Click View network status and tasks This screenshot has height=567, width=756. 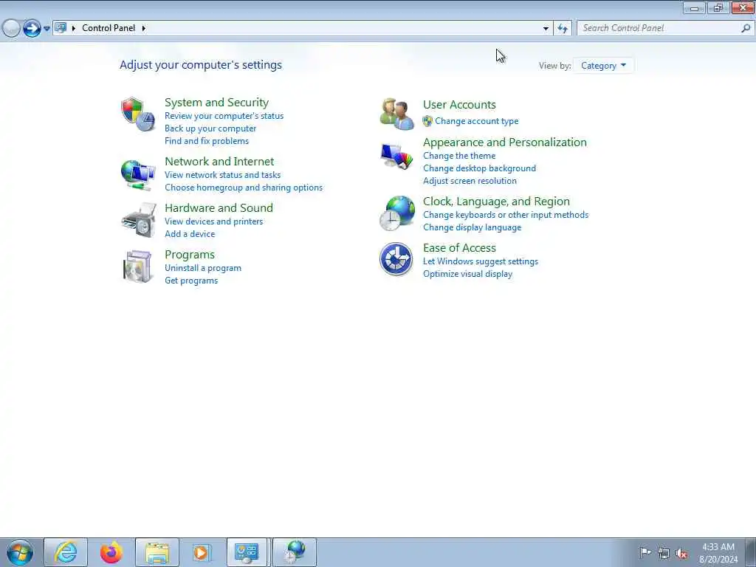[x=223, y=175]
